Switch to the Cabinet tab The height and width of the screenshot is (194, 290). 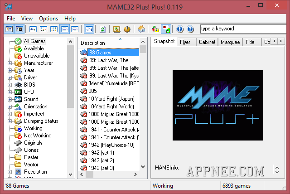point(207,42)
